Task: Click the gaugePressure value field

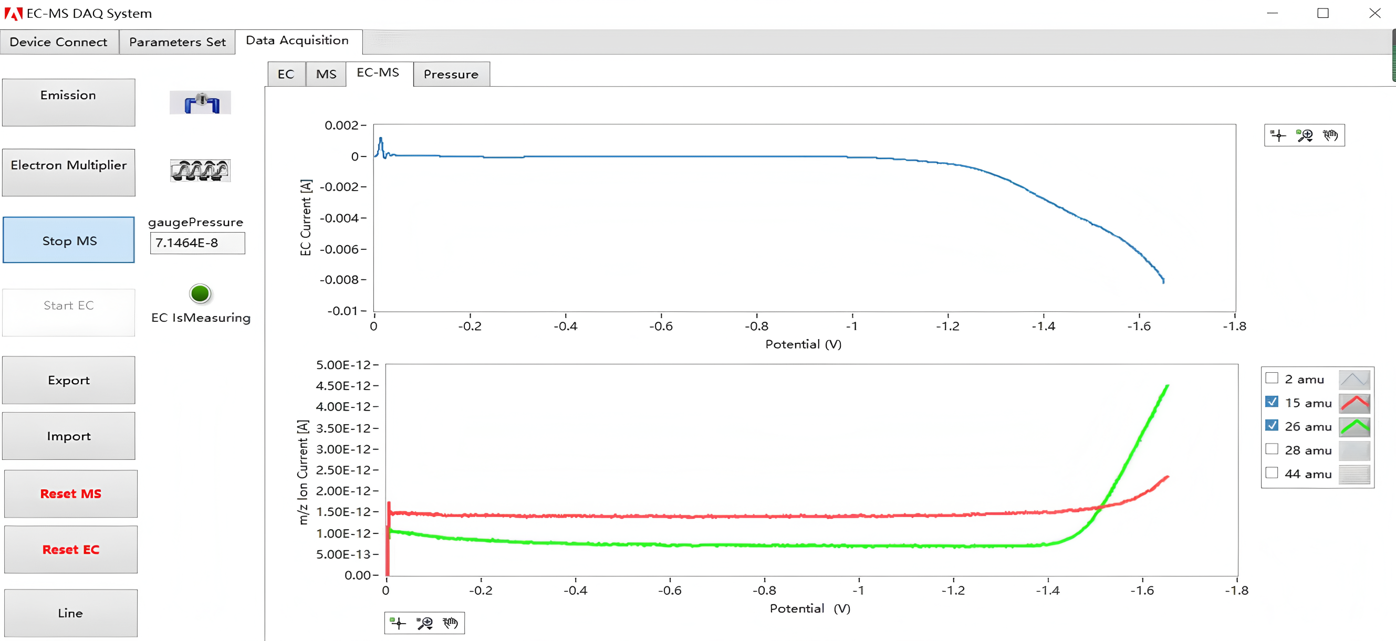Action: (197, 243)
